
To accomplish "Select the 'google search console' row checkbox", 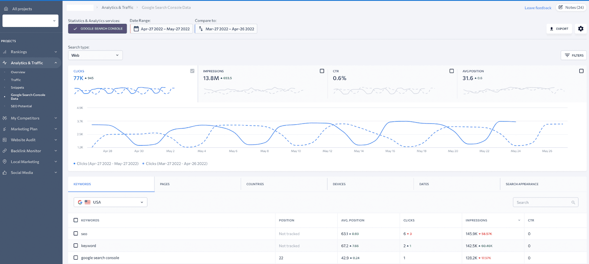I will pos(76,258).
